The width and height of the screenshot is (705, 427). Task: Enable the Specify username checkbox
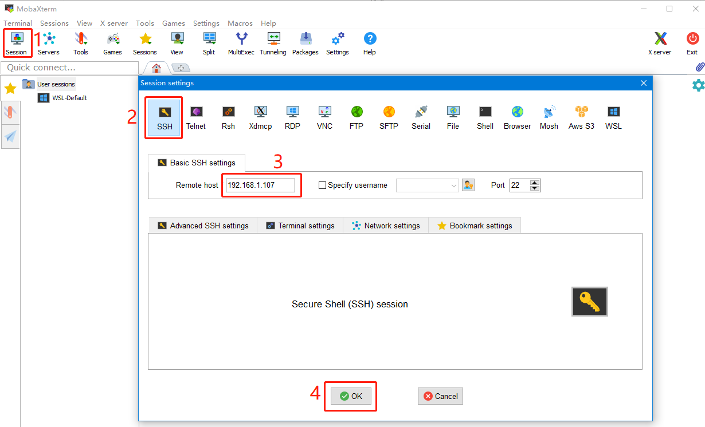322,185
